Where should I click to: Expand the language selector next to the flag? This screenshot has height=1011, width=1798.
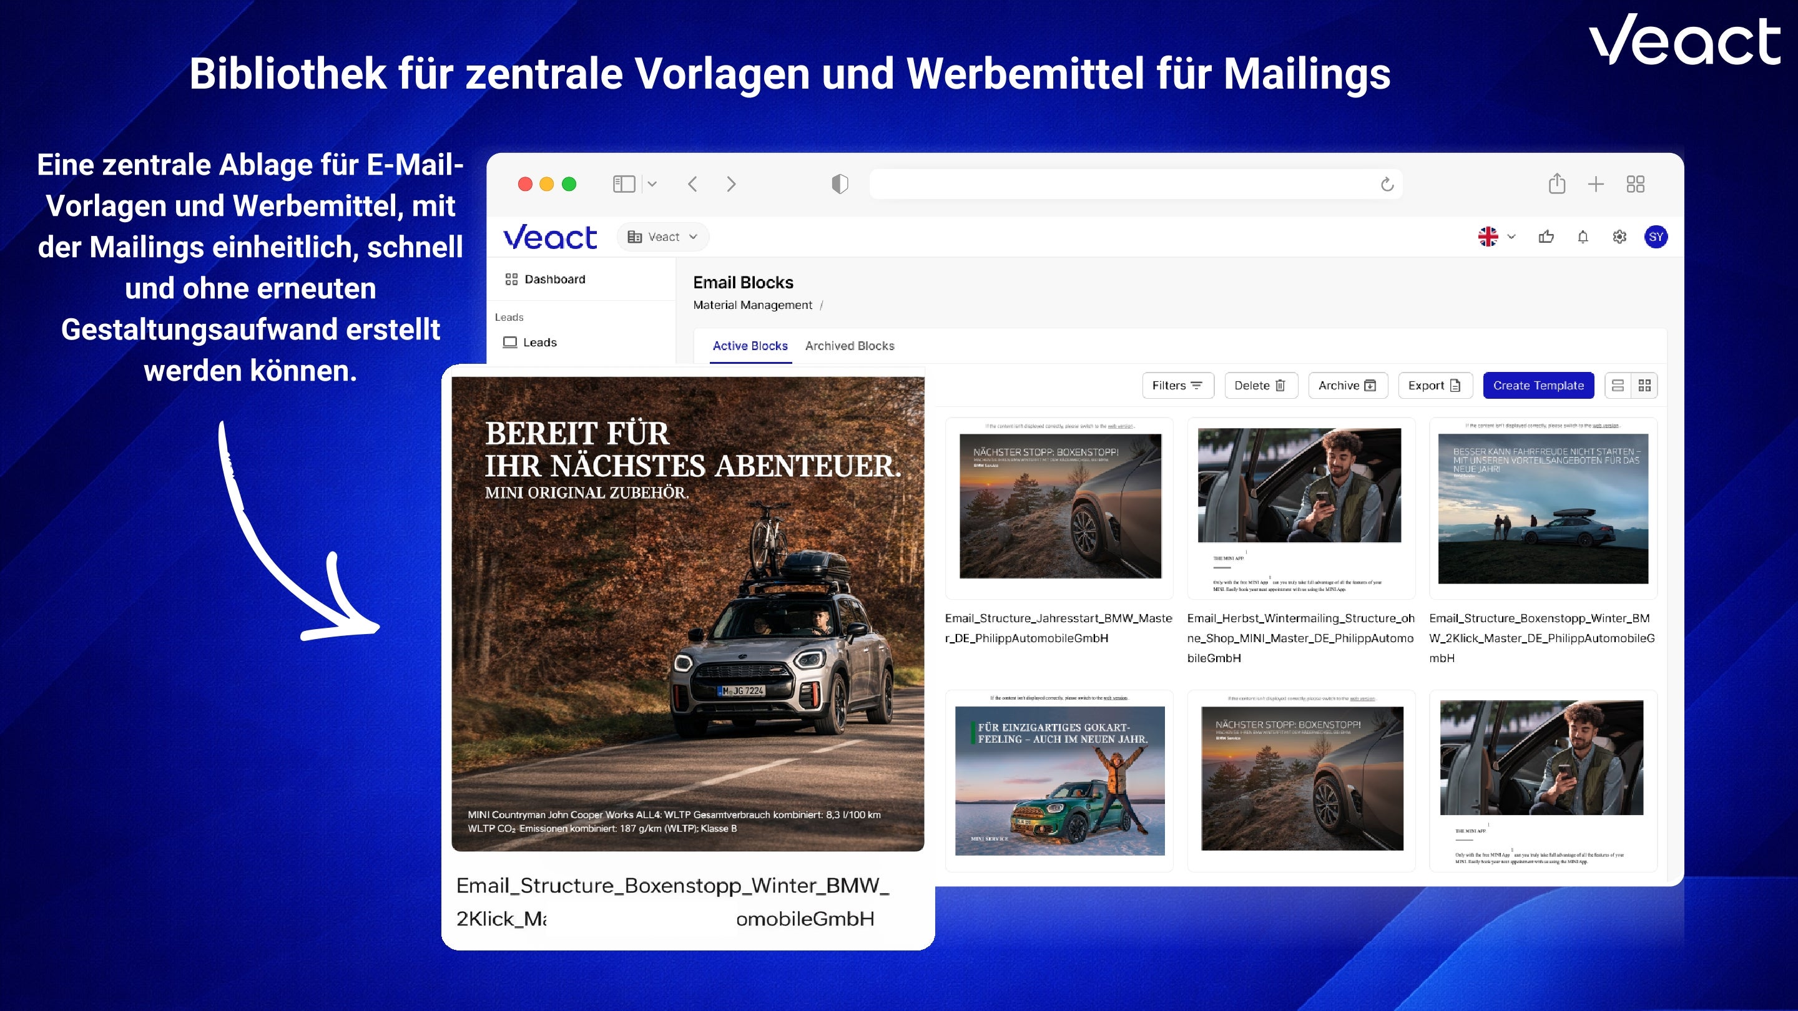pyautogui.click(x=1510, y=237)
